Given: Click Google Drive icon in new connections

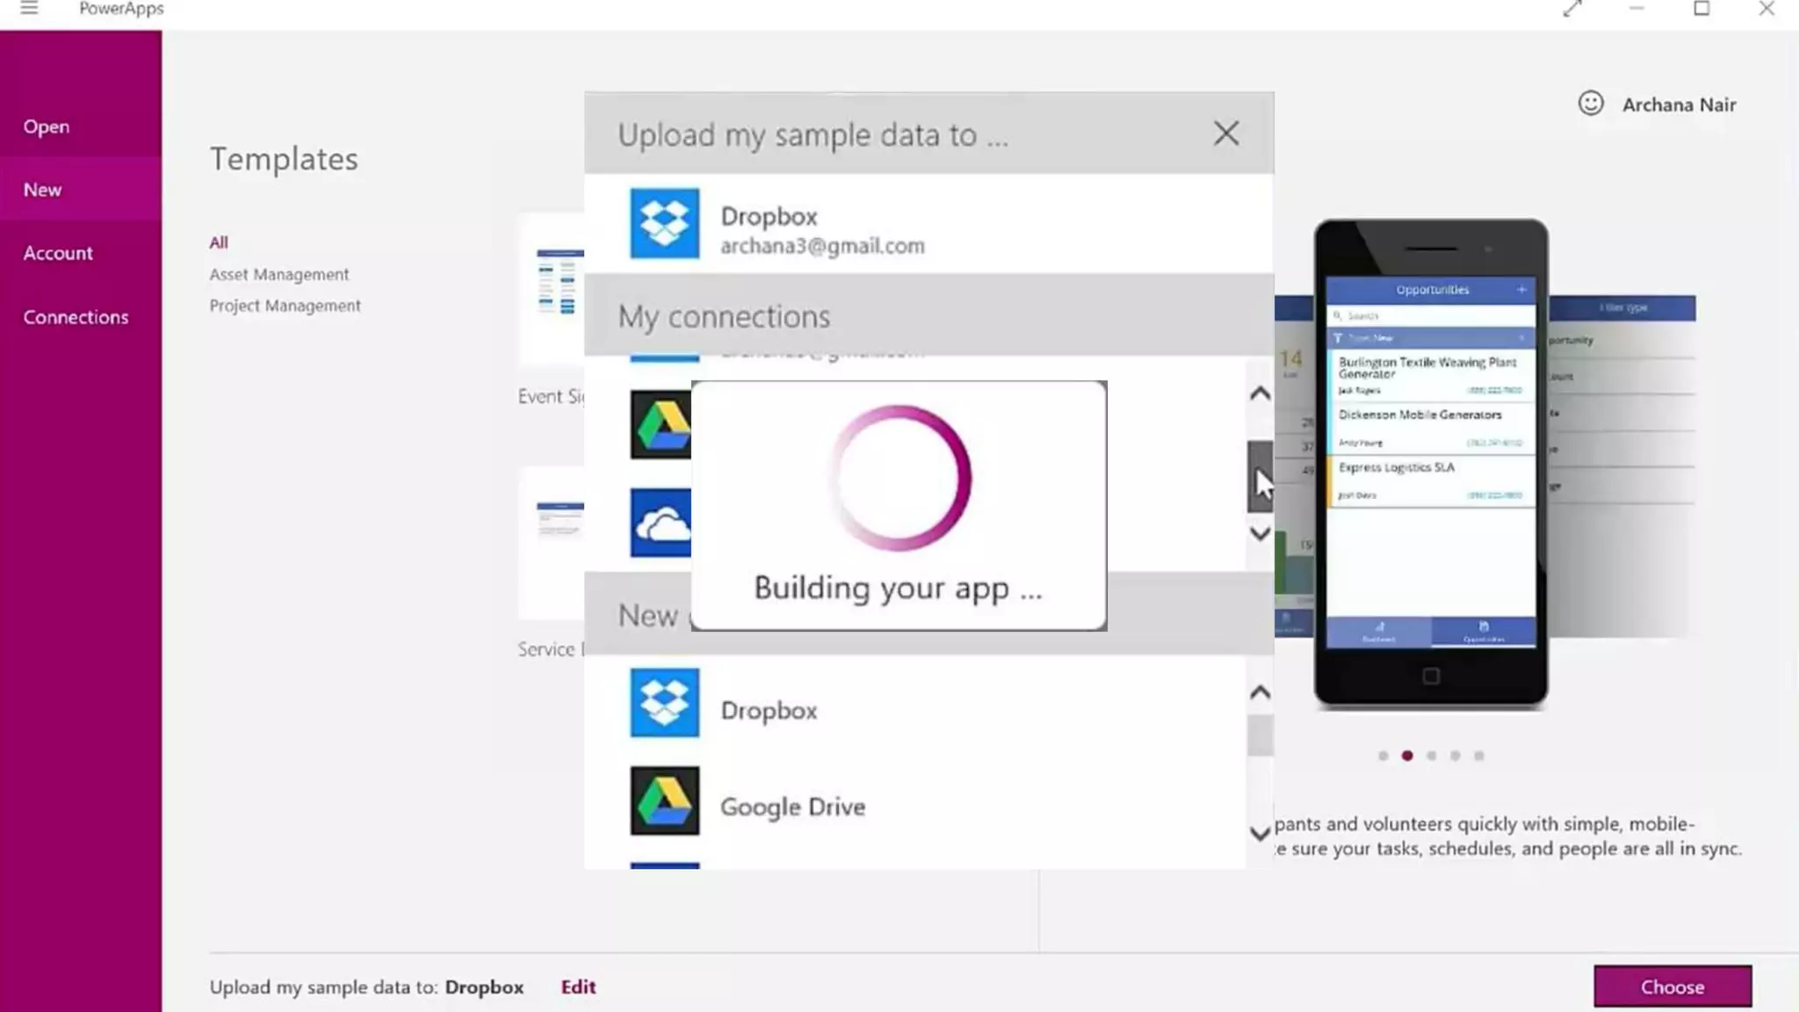Looking at the screenshot, I should (664, 800).
